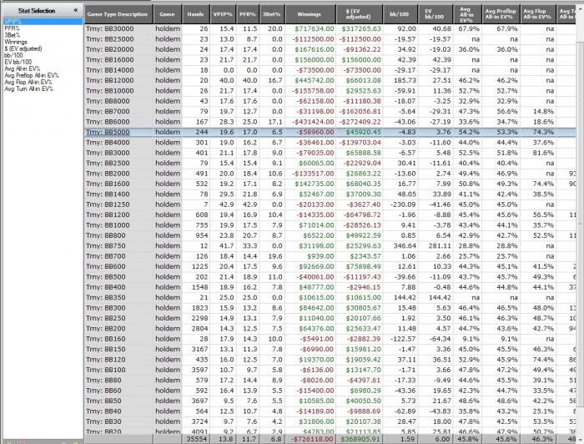
Task: Sort by Hands column header
Action: (195, 14)
